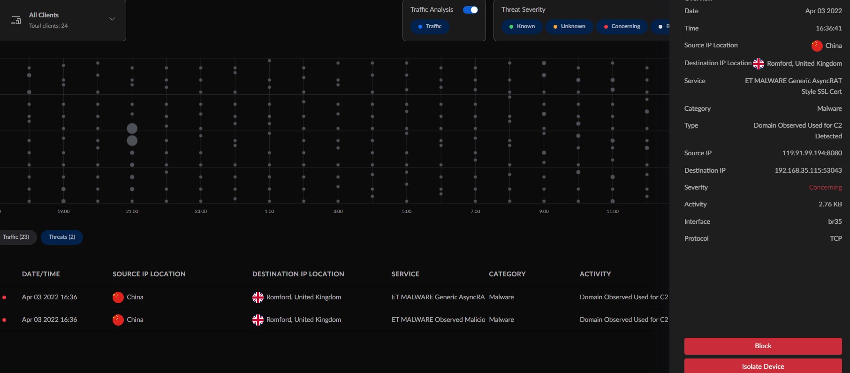This screenshot has width=850, height=373.
Task: Click the Isolate Device button
Action: [x=763, y=366]
